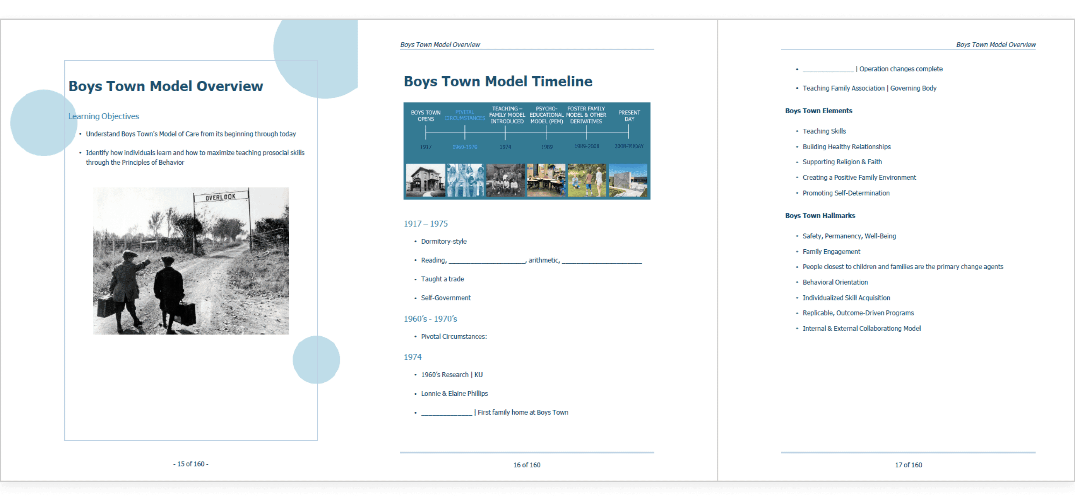
Task: Click 'Teaching – Family Model Introduced' timeline label
Action: click(x=507, y=115)
